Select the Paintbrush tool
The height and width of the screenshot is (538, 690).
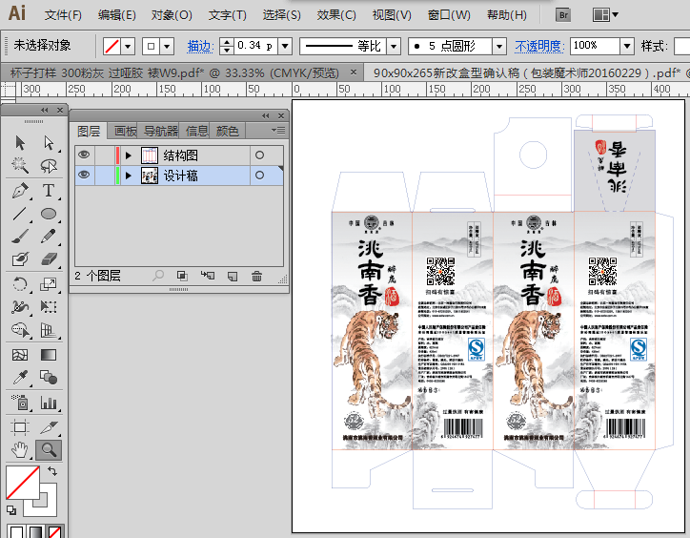[x=20, y=237]
